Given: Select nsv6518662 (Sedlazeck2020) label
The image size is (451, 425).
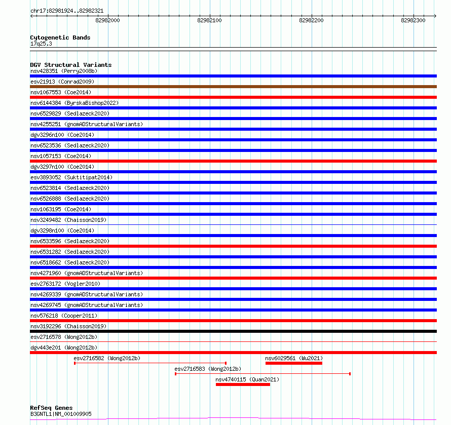Looking at the screenshot, I should click(x=70, y=262).
